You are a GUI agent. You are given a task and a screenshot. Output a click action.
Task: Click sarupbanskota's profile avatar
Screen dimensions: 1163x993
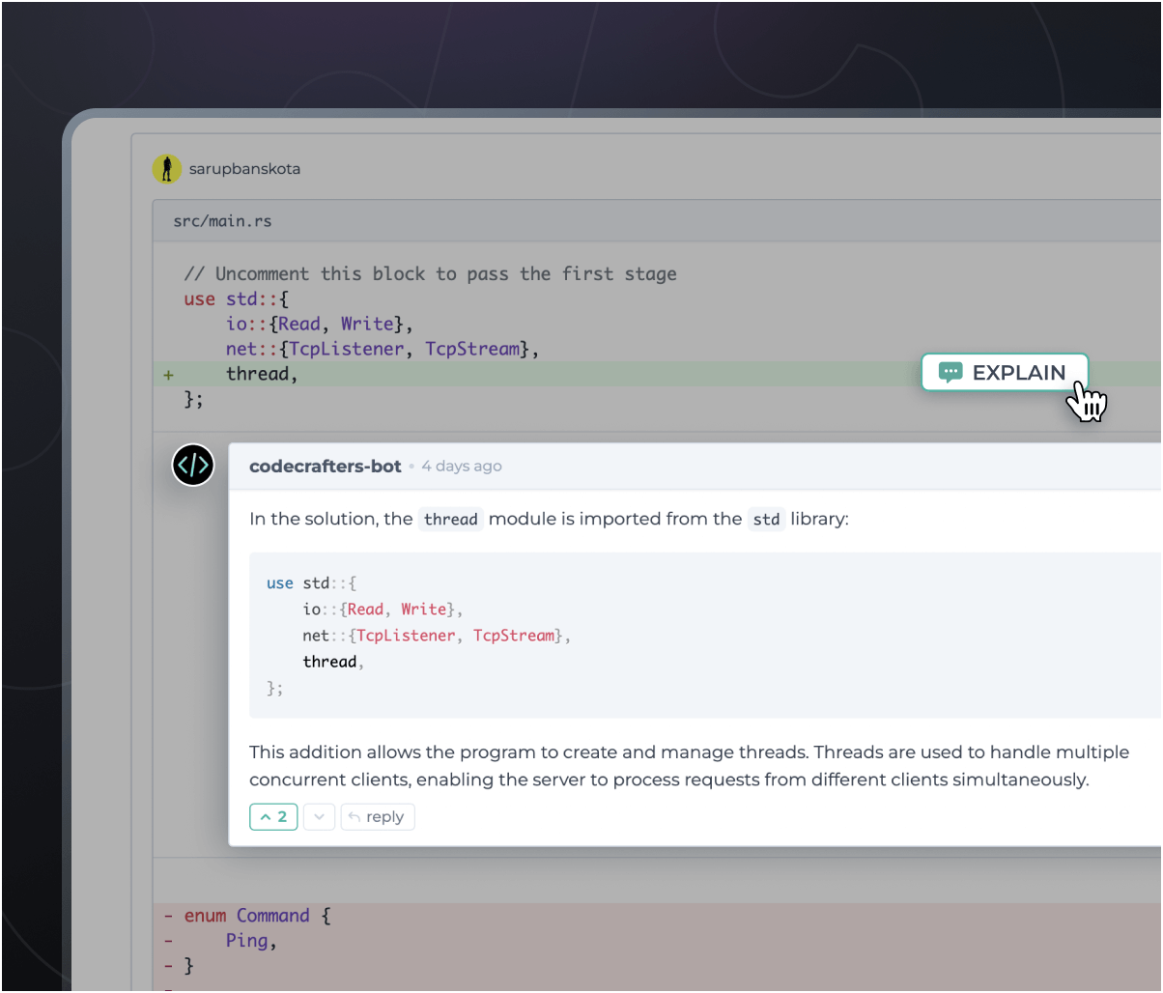coord(167,169)
